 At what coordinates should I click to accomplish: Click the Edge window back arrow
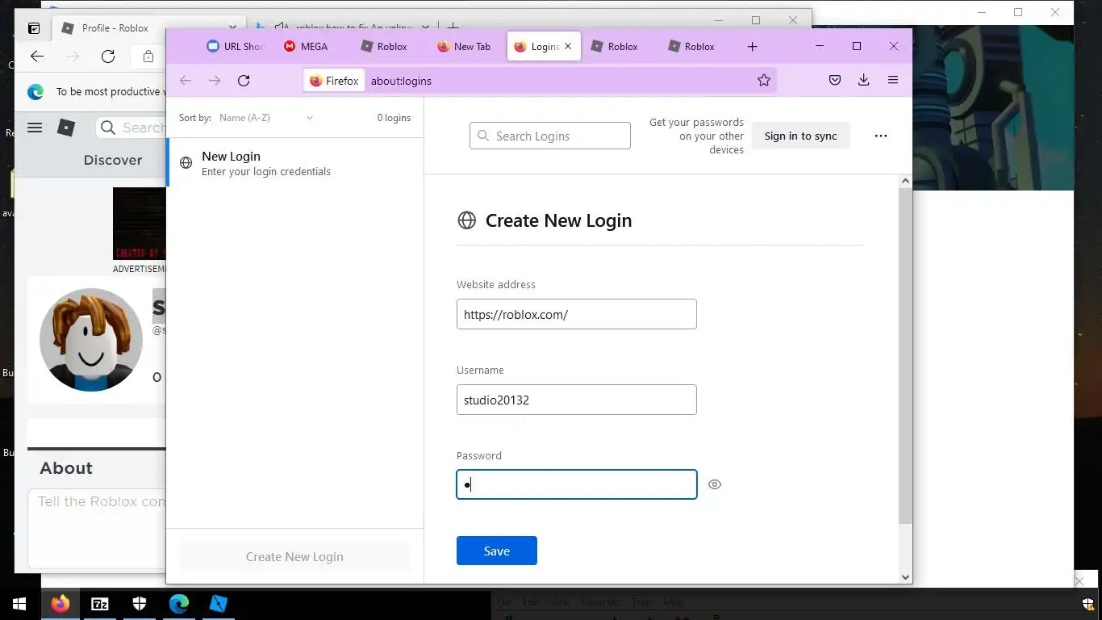[x=37, y=56]
